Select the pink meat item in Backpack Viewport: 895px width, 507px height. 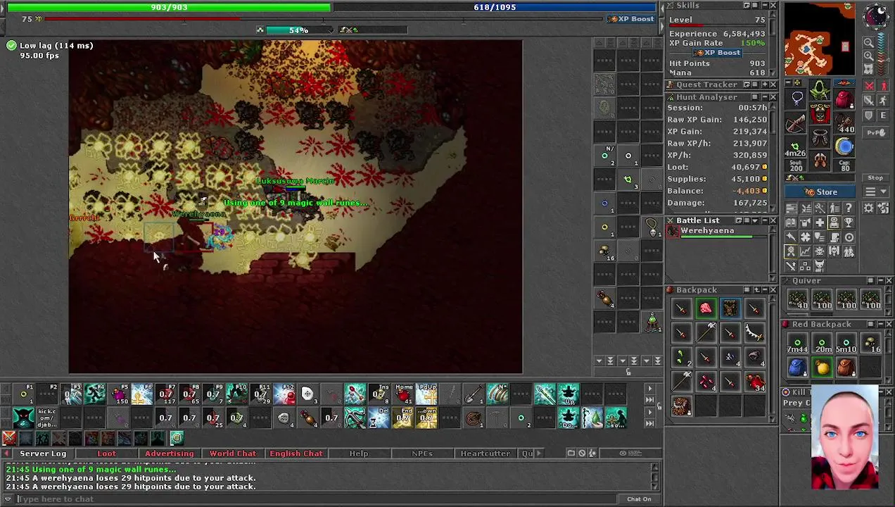pyautogui.click(x=705, y=308)
